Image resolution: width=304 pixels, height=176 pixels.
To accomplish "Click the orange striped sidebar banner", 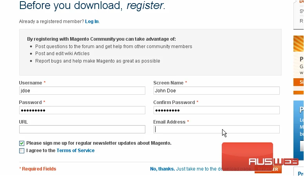I will (299, 43).
